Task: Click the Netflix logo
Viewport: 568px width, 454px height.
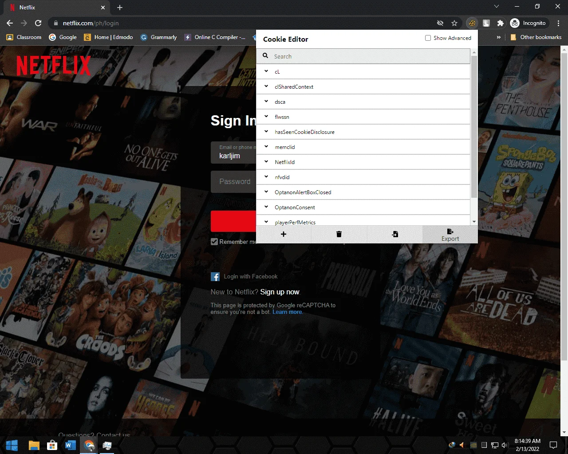Action: point(53,66)
